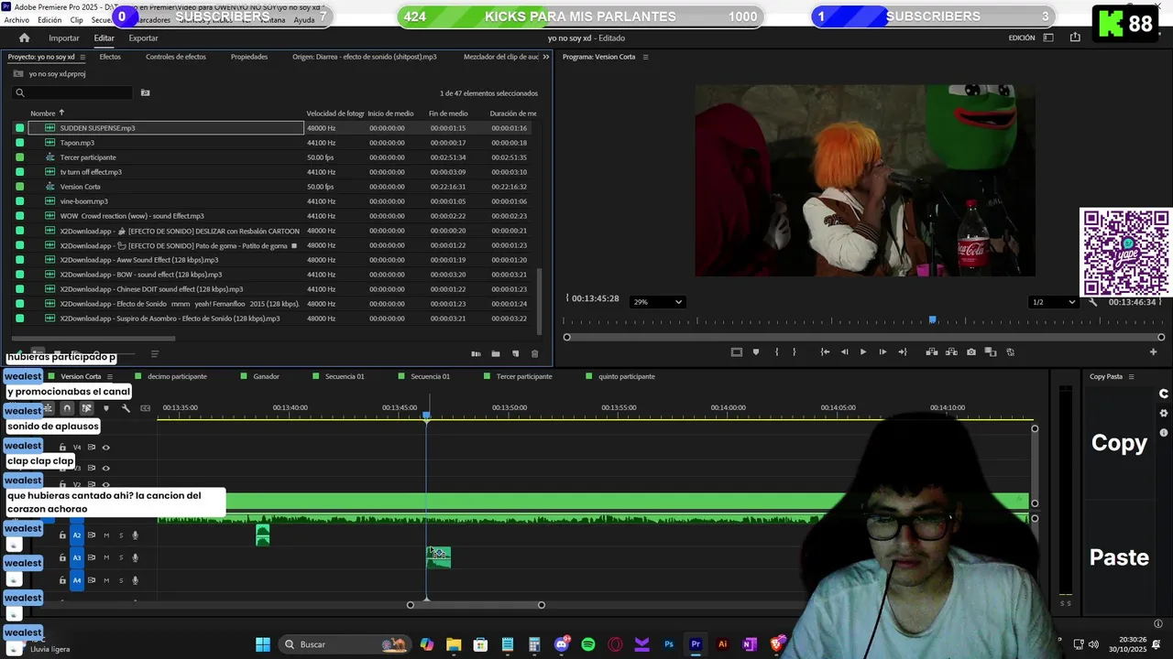Open the Ayuda menu
Viewport: 1173px width, 659px height.
coord(303,20)
